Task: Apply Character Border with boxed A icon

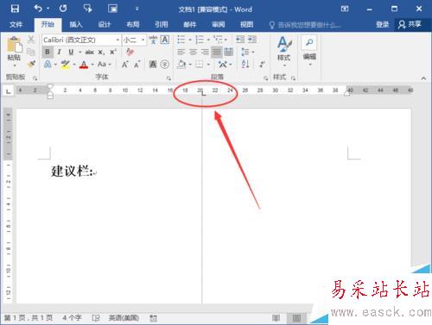Action: coord(165,40)
